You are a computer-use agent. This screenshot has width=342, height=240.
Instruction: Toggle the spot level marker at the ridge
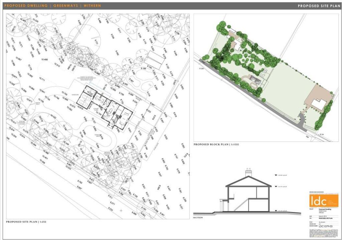(276, 175)
